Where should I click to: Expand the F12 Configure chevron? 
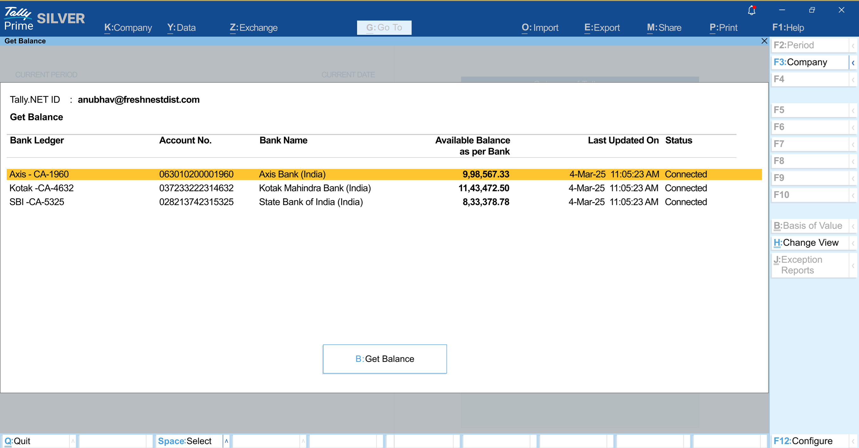click(853, 441)
